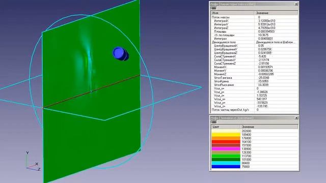Click the XYZ axis triad in the viewport
Viewport: 326px width, 183px height.
click(33, 162)
